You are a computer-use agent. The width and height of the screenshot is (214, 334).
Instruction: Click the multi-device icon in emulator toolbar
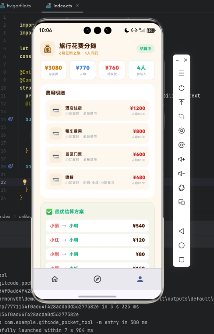pyautogui.click(x=181, y=202)
